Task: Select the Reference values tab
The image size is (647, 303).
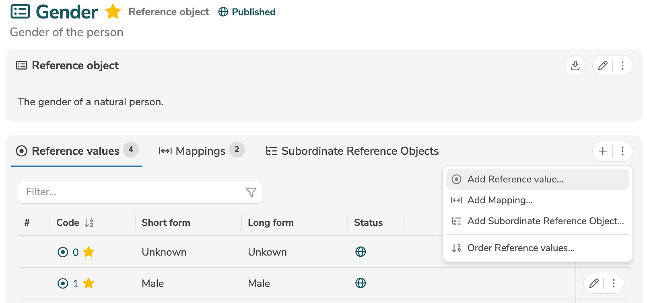Action: [76, 151]
